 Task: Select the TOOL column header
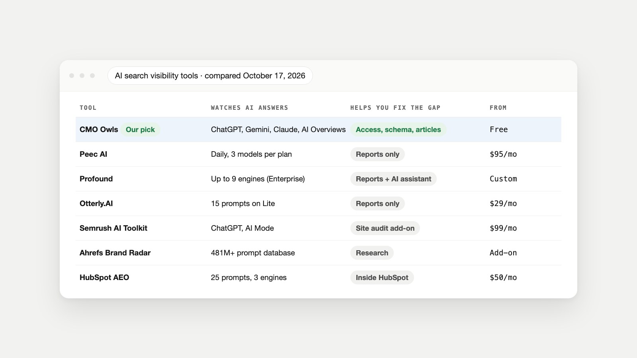click(88, 108)
